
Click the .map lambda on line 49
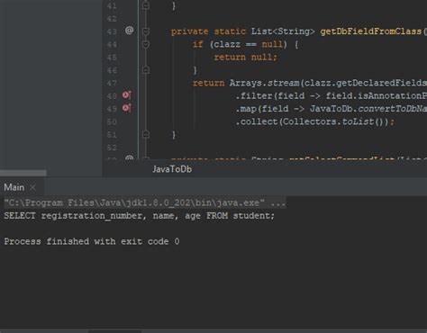pos(331,109)
